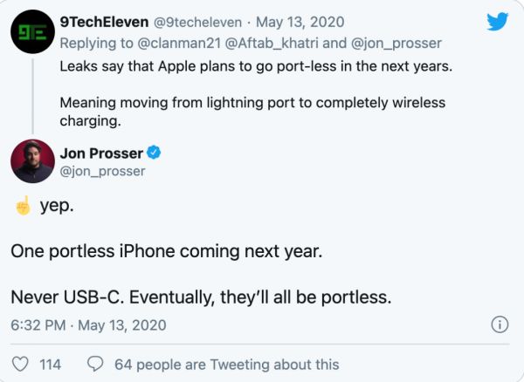Click Jon Prosser's blue verified badge
The height and width of the screenshot is (382, 524).
154,153
